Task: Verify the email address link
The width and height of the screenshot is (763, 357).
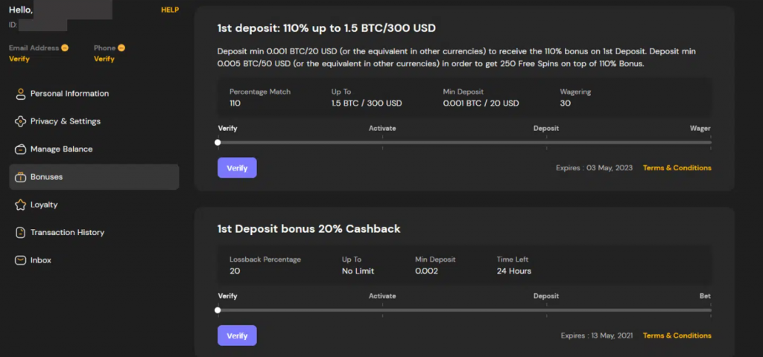Action: tap(19, 59)
